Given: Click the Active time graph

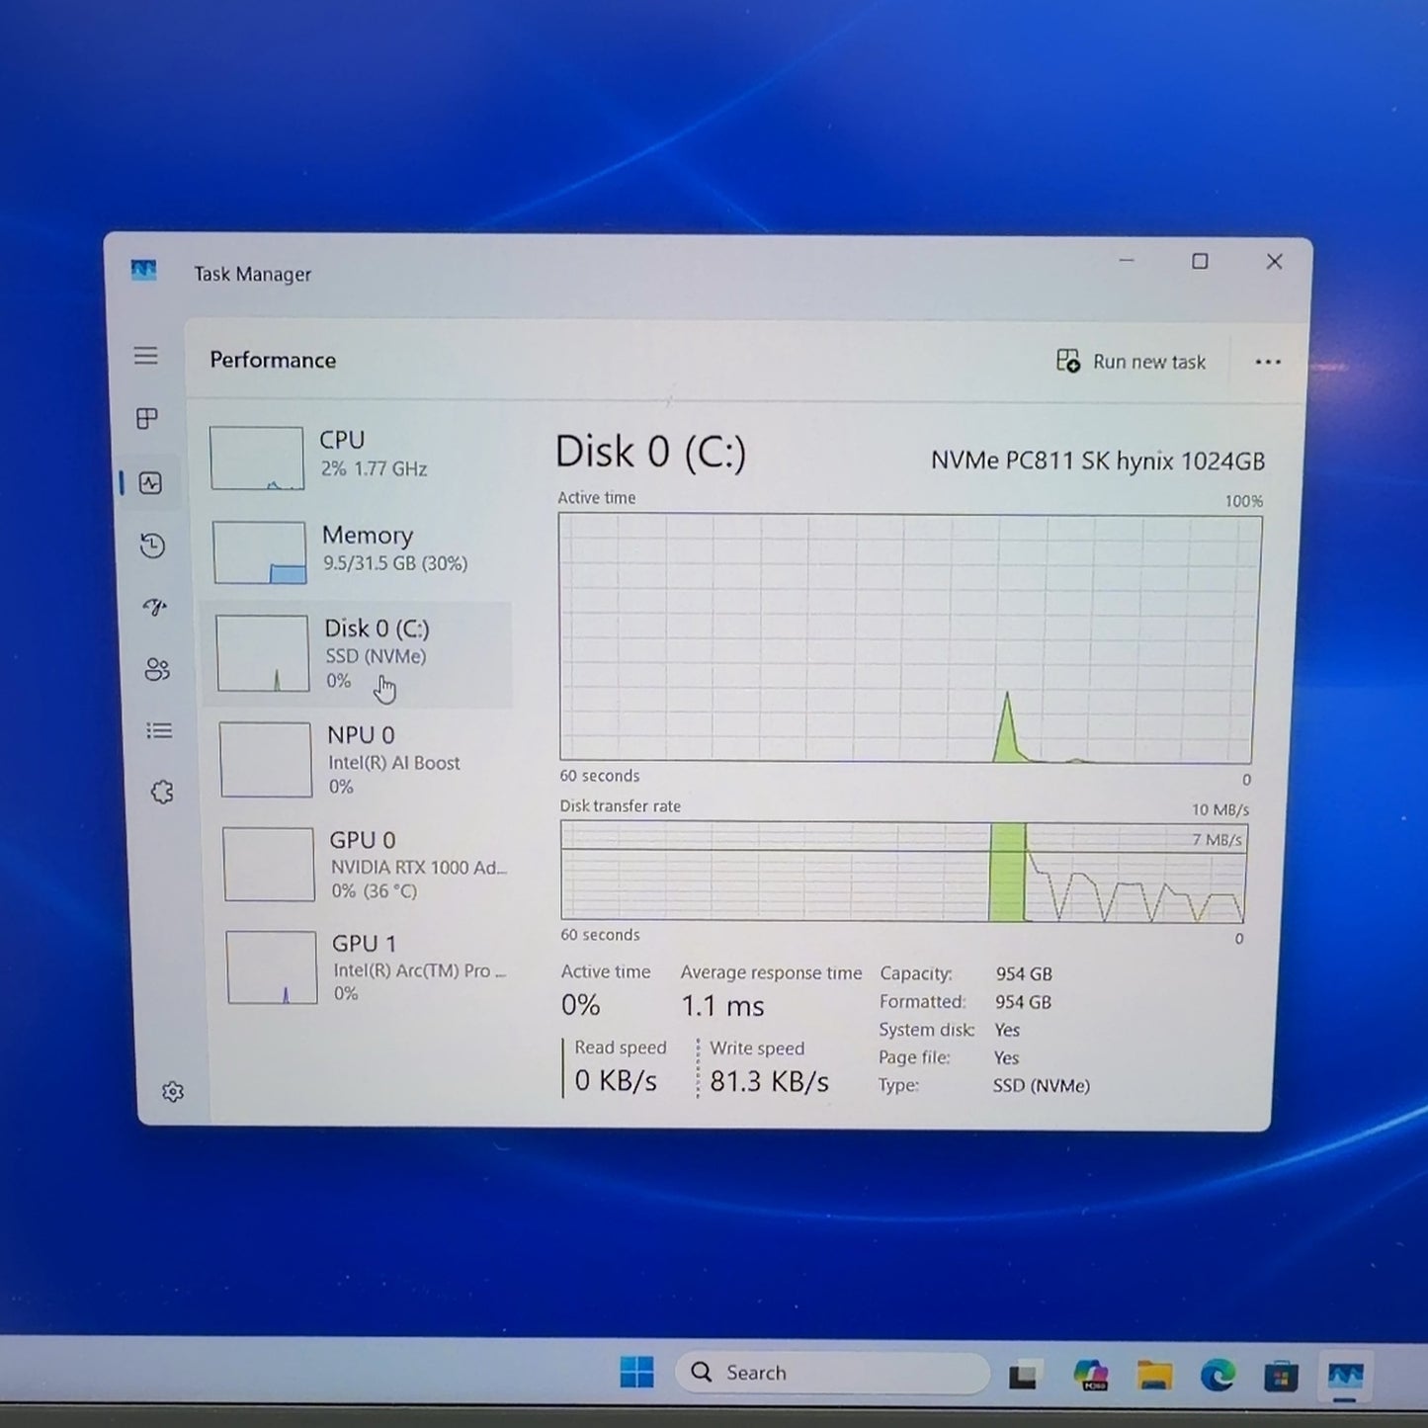Looking at the screenshot, I should tap(909, 638).
